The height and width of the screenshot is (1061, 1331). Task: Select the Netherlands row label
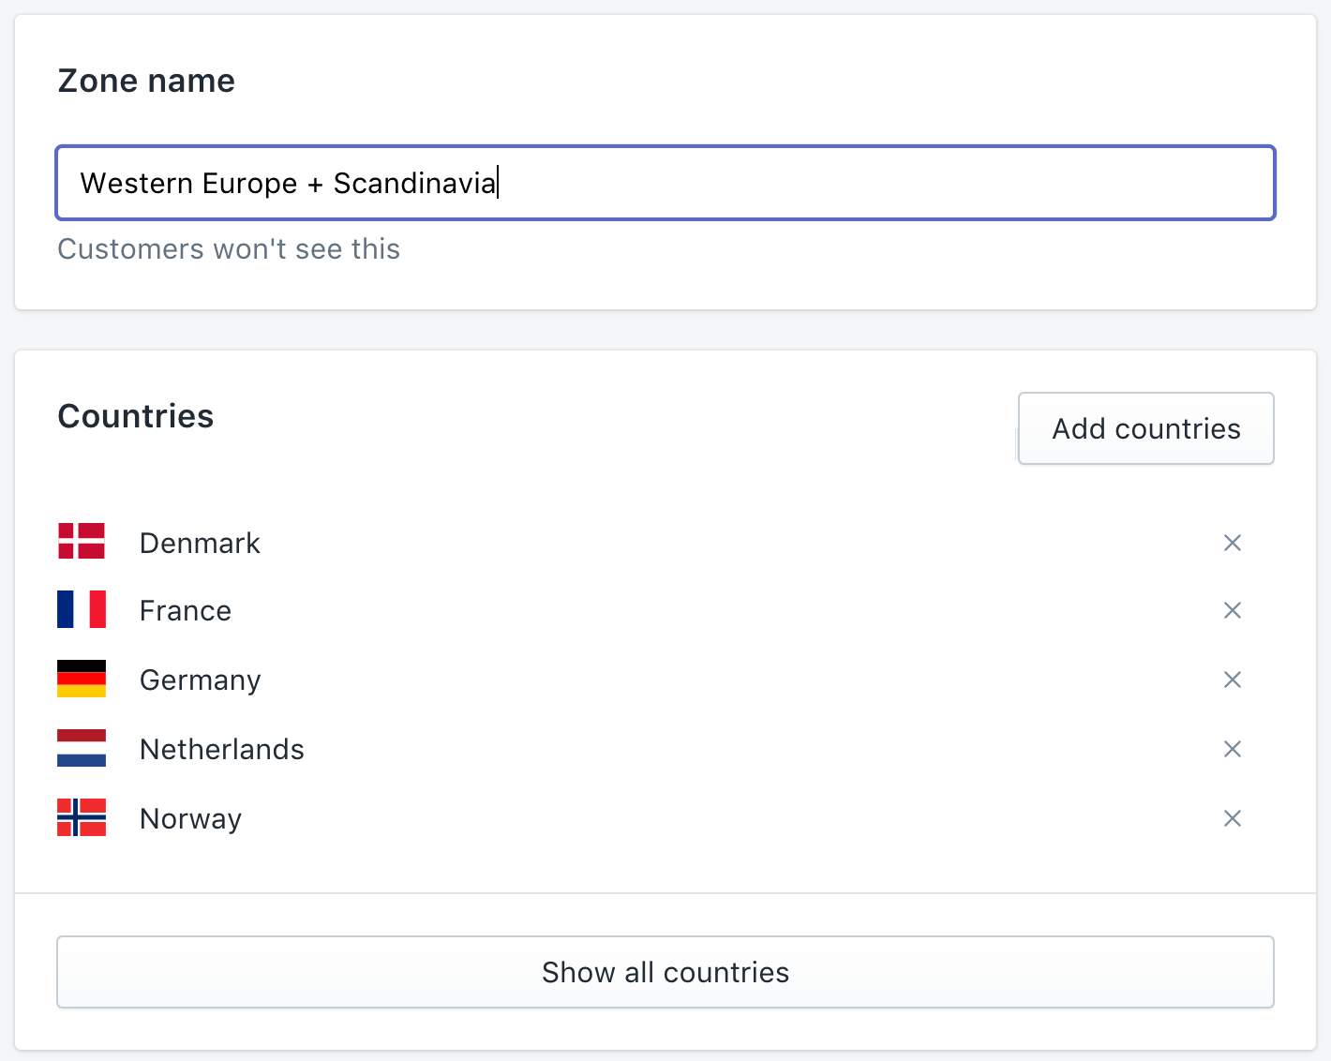pos(222,750)
